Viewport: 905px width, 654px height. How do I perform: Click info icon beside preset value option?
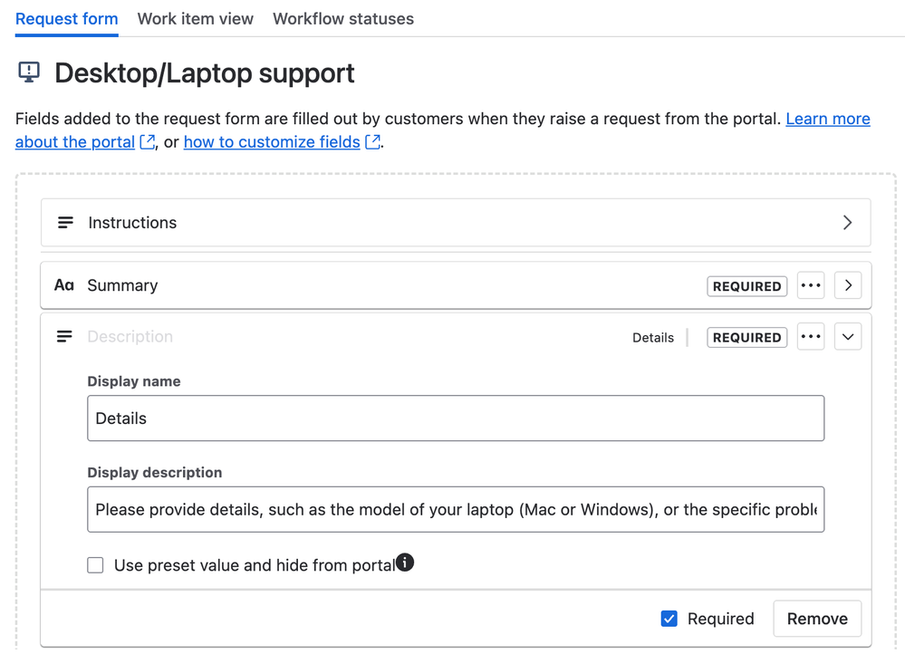pyautogui.click(x=405, y=563)
